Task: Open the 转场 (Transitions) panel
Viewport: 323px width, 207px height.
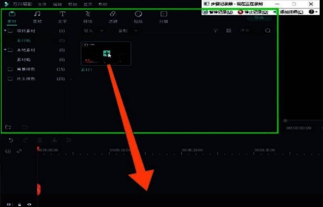Action: tap(88, 17)
